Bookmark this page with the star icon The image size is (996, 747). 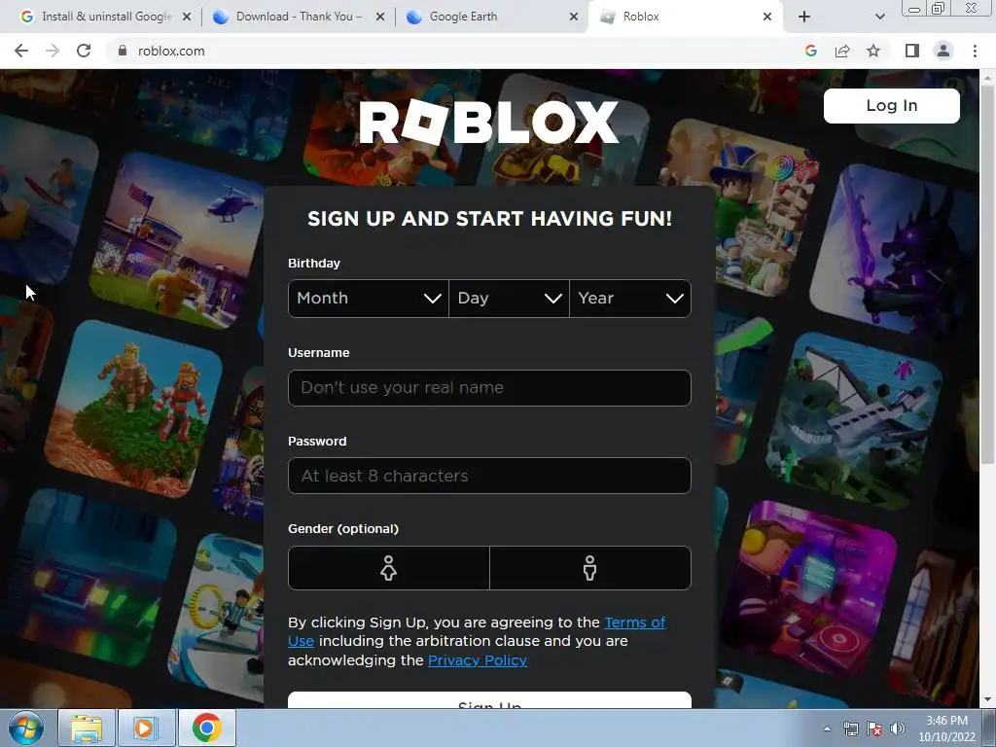coord(873,51)
